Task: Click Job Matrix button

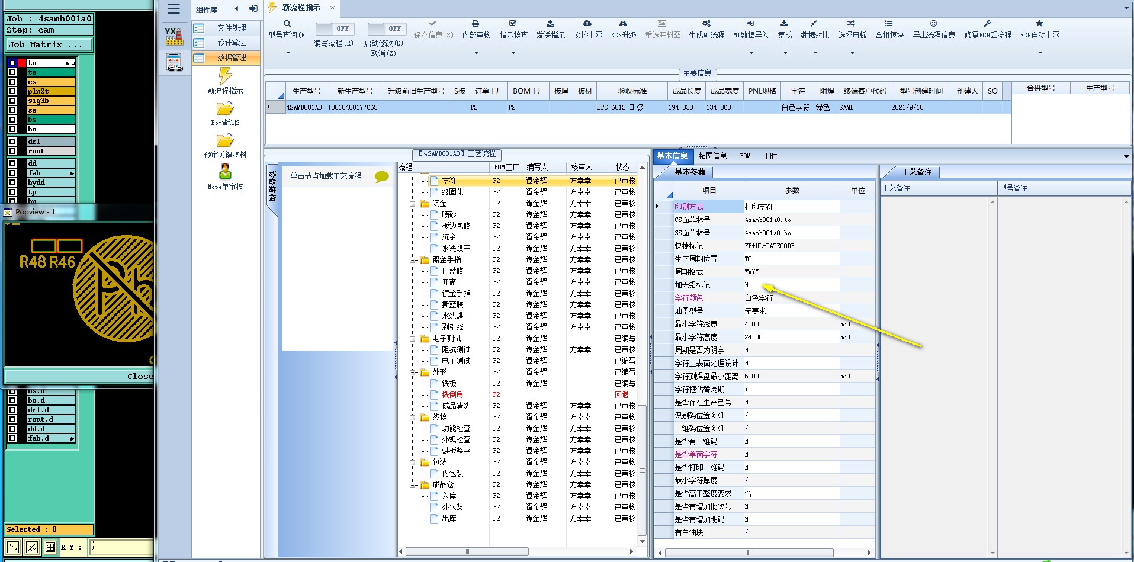Action: pos(49,44)
